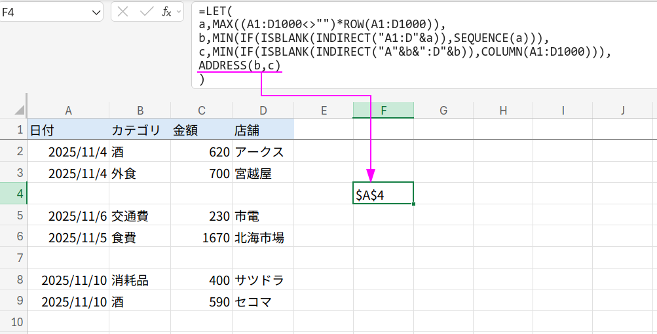657x334 pixels.
Task: Click the cell containing サツドラ
Action: coord(262,280)
